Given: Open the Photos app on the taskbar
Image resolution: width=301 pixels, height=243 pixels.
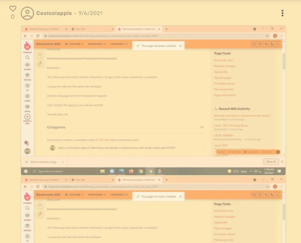Looking at the screenshot, I should (122, 171).
